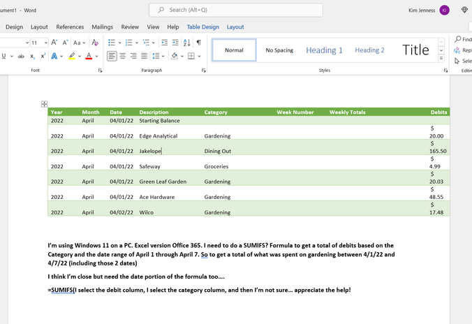This screenshot has height=324, width=472.
Task: Open Font dialog launcher
Action: click(101, 71)
